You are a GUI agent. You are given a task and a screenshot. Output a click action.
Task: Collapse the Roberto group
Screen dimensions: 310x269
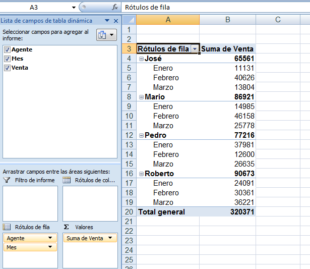click(141, 174)
